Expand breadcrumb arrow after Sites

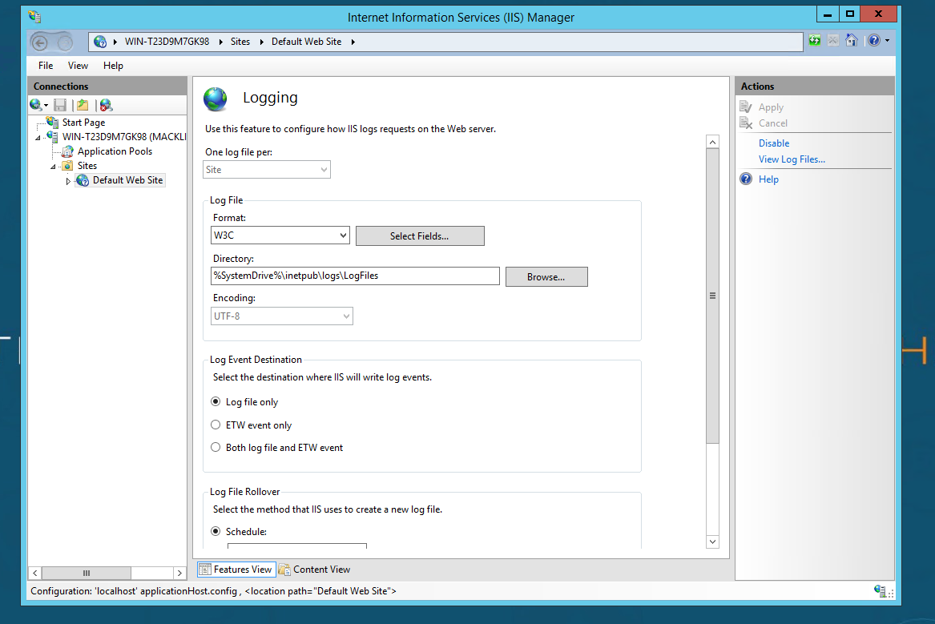pos(261,42)
